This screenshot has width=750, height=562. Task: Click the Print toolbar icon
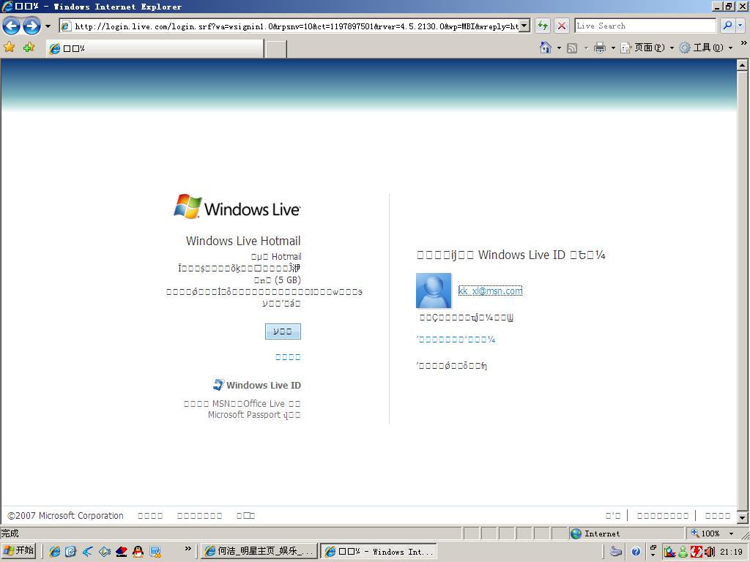600,48
